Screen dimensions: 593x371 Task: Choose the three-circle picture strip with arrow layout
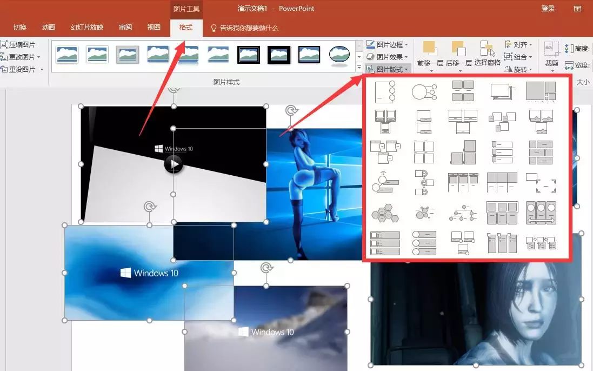coord(541,213)
